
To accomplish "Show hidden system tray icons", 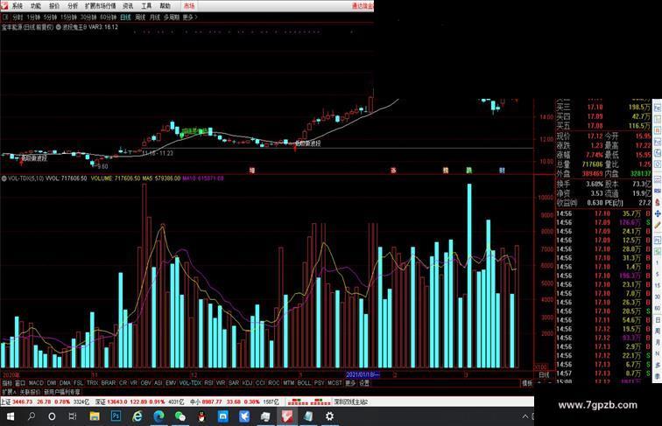I will pyautogui.click(x=525, y=416).
